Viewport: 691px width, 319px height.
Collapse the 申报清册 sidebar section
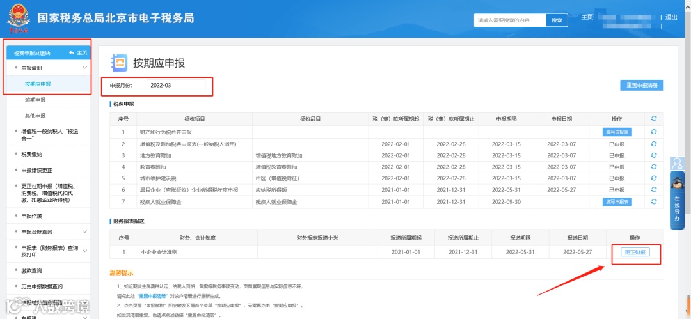click(85, 68)
